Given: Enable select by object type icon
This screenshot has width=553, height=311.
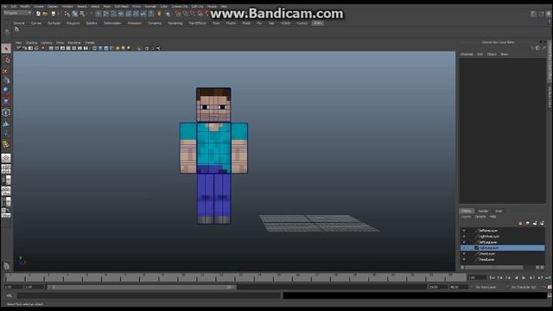Looking at the screenshot, I should [x=75, y=14].
